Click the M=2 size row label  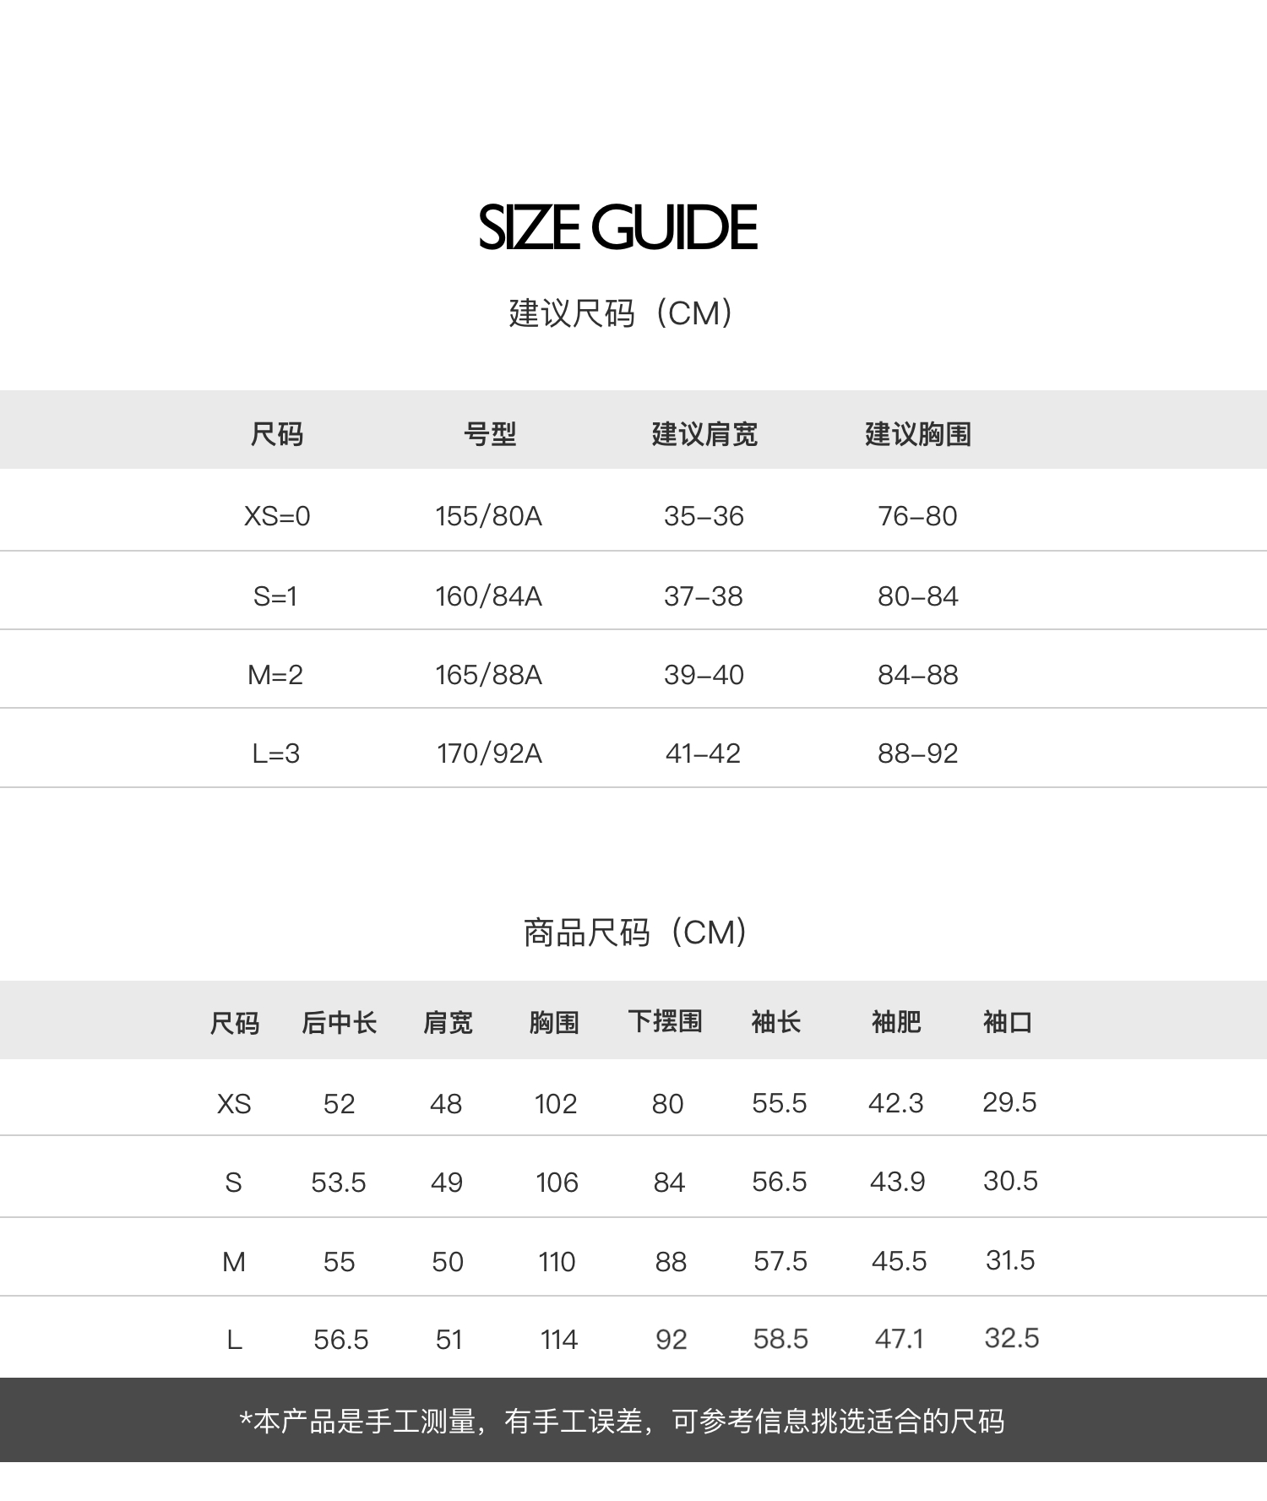click(x=275, y=675)
